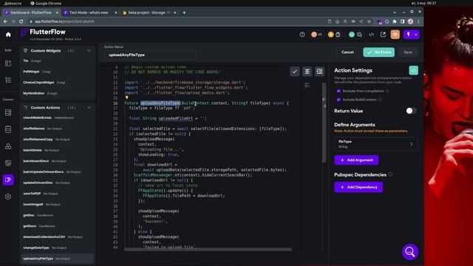Open Chrome tab list dropdown arrow
Viewport: 473px width, 266px height.
click(395, 13)
